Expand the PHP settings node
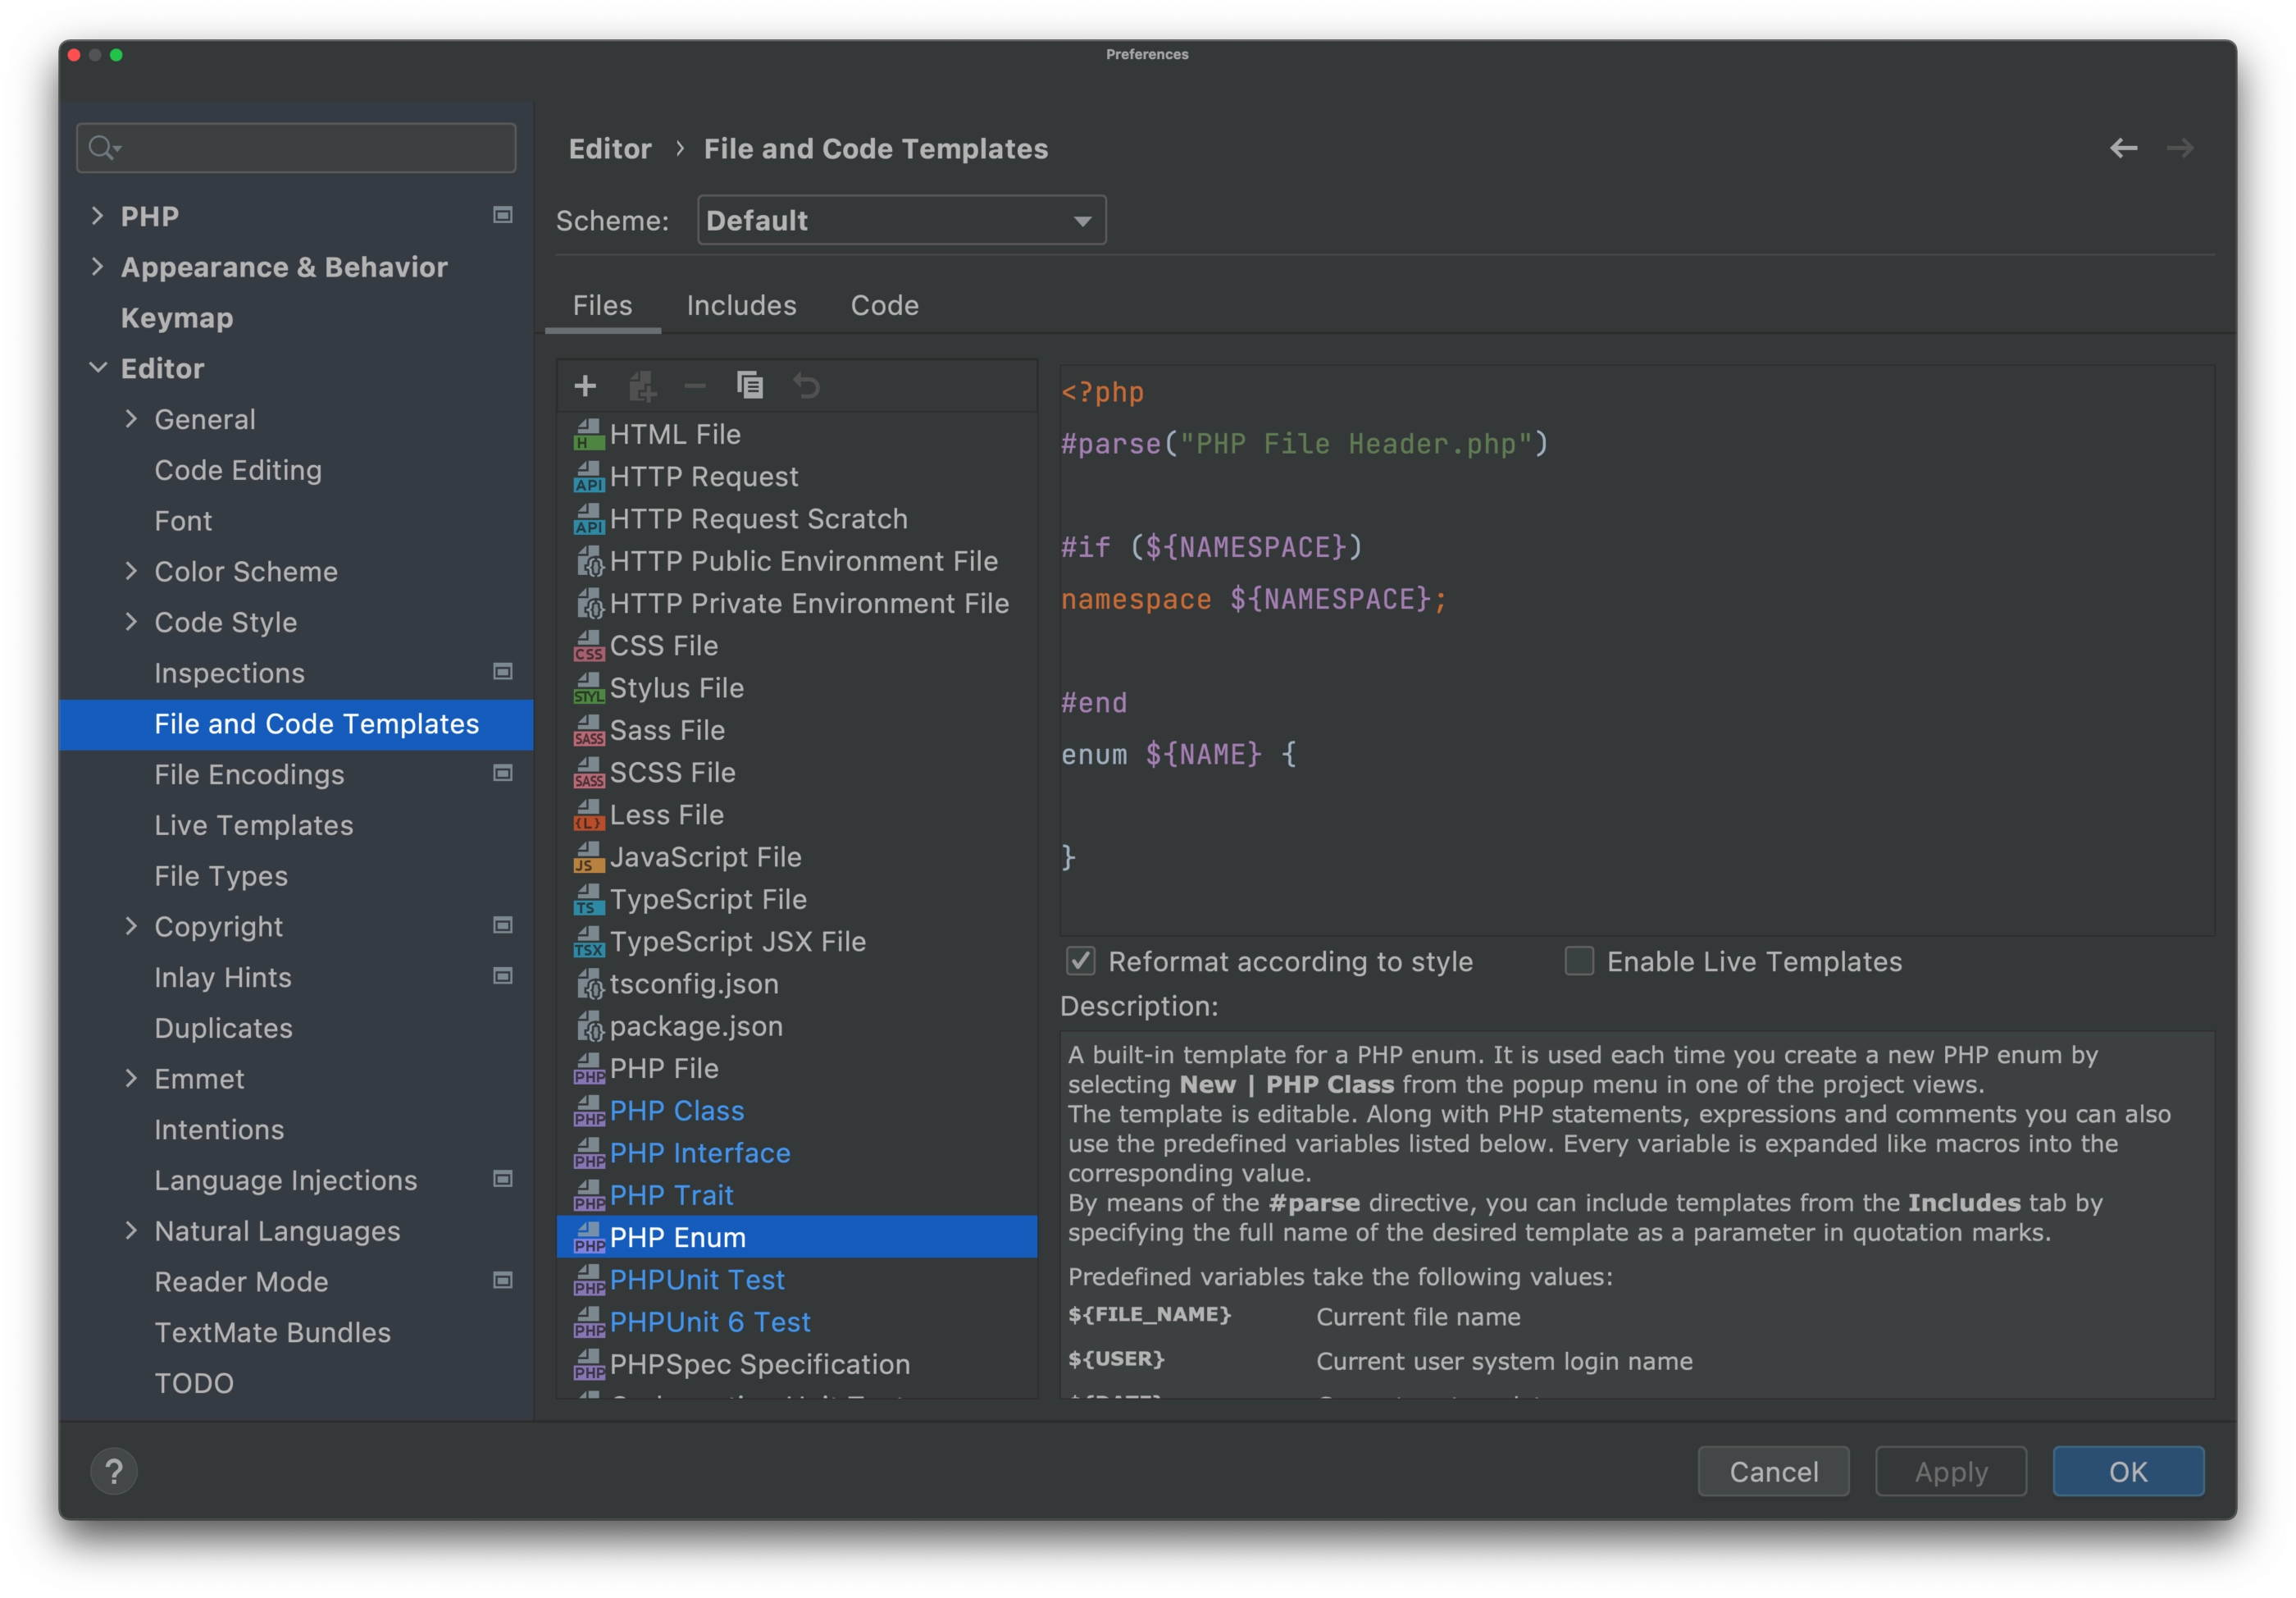The image size is (2296, 1598). tap(97, 215)
